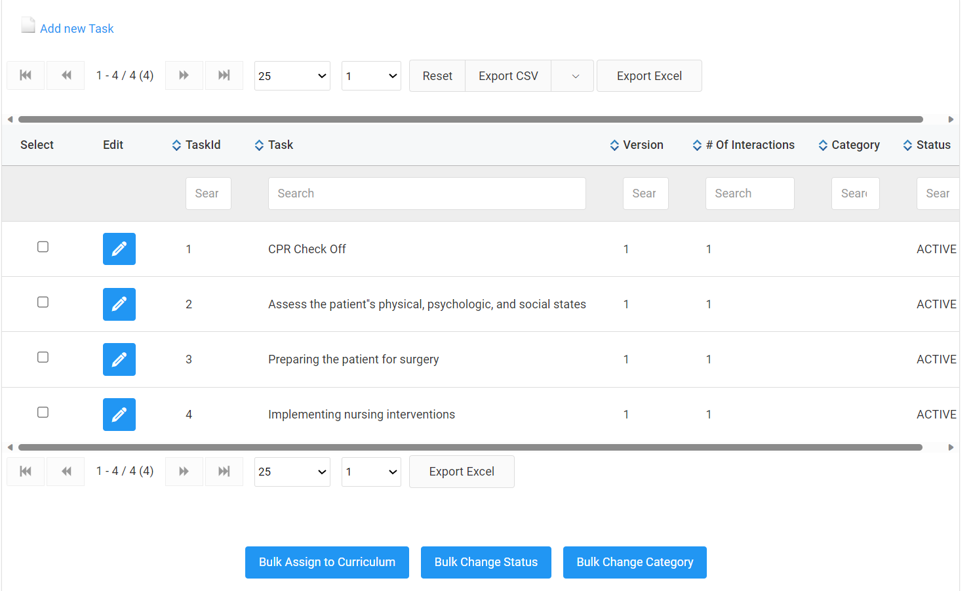Focus the Task search field

(427, 194)
